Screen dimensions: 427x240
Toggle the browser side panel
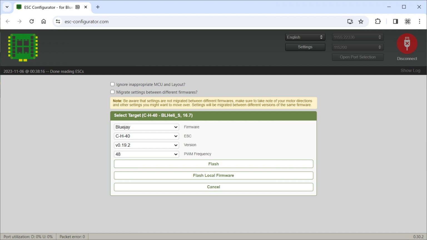tap(395, 21)
